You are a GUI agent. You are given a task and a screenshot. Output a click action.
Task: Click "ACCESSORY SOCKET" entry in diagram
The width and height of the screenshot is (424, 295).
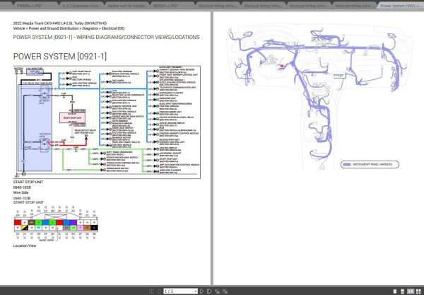[x=170, y=154]
